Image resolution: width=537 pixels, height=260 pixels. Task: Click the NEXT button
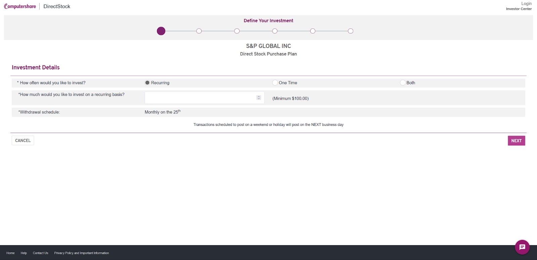pos(516,141)
